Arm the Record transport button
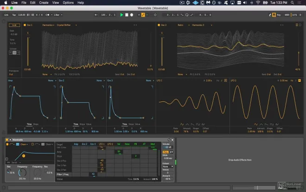306x192 pixels. pyautogui.click(x=132, y=15)
